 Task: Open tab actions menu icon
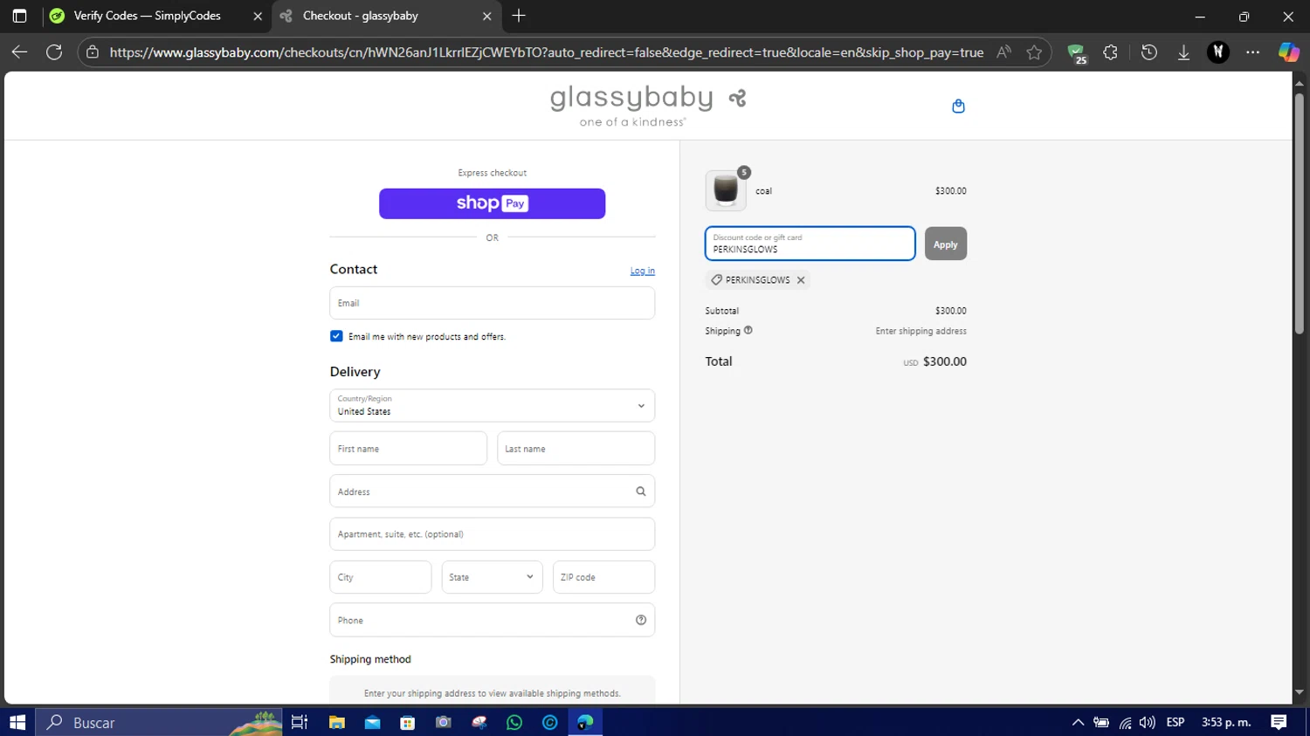[x=19, y=16]
